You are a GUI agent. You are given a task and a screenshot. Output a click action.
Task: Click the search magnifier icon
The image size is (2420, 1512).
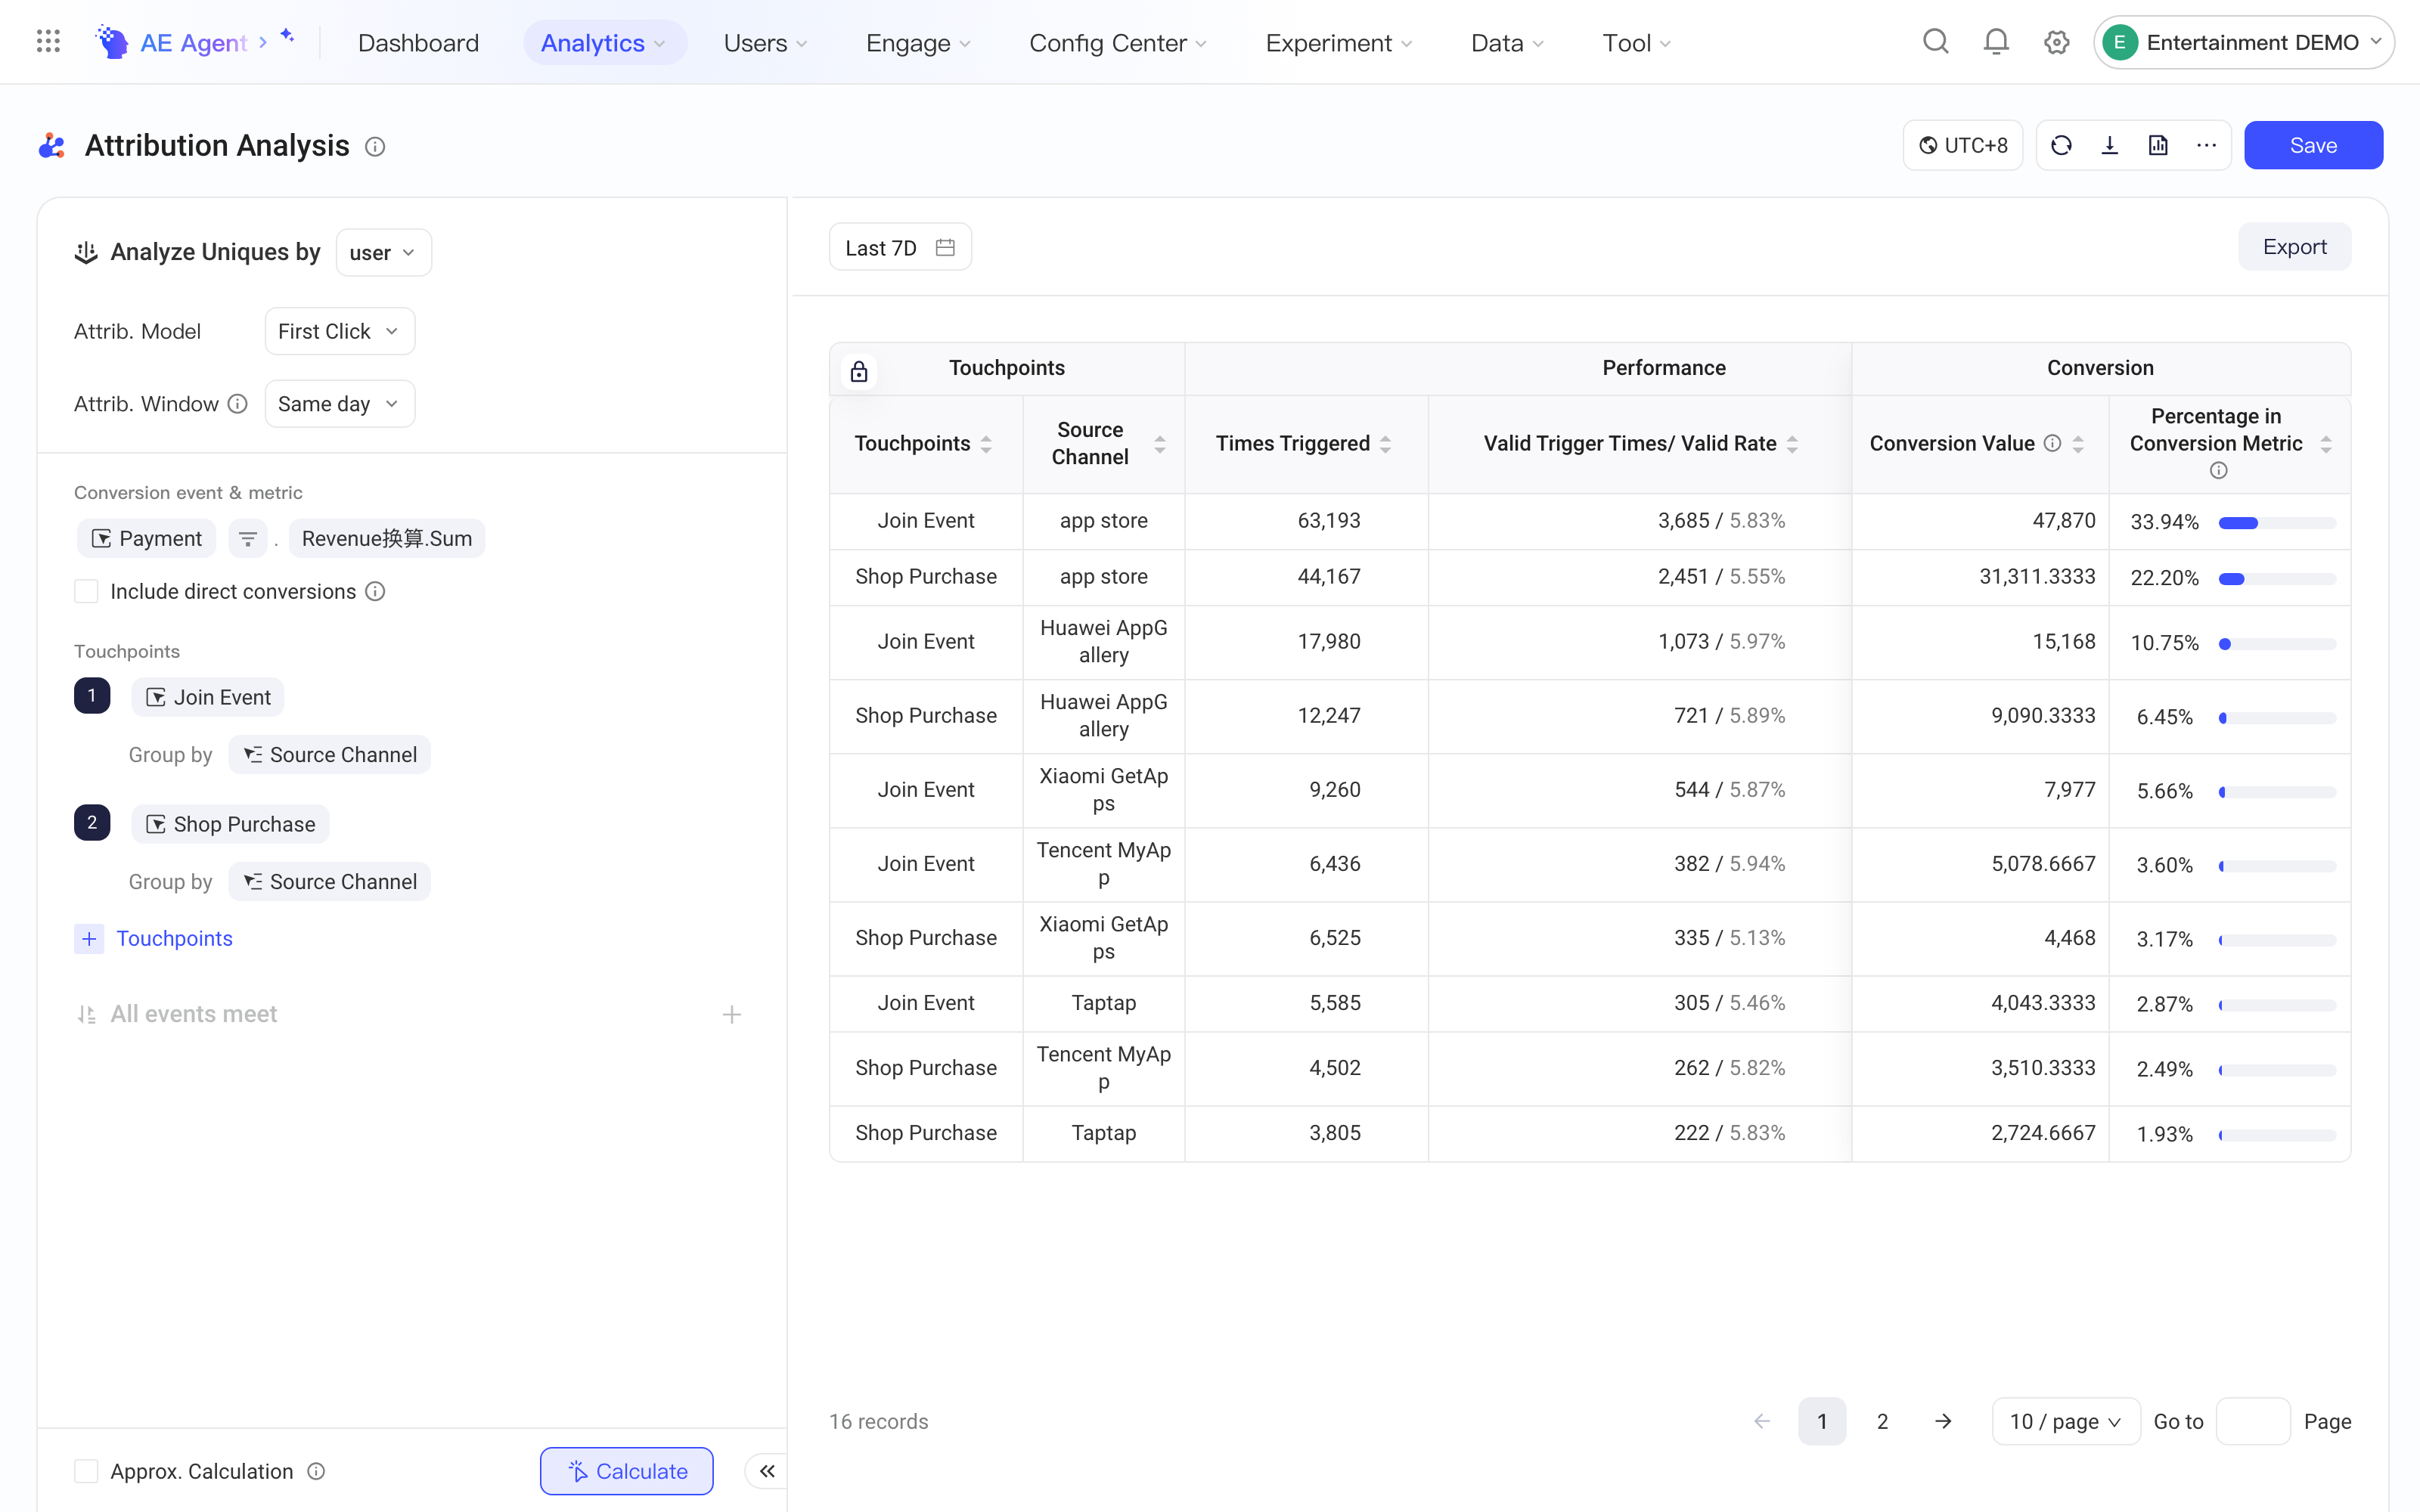click(1935, 42)
